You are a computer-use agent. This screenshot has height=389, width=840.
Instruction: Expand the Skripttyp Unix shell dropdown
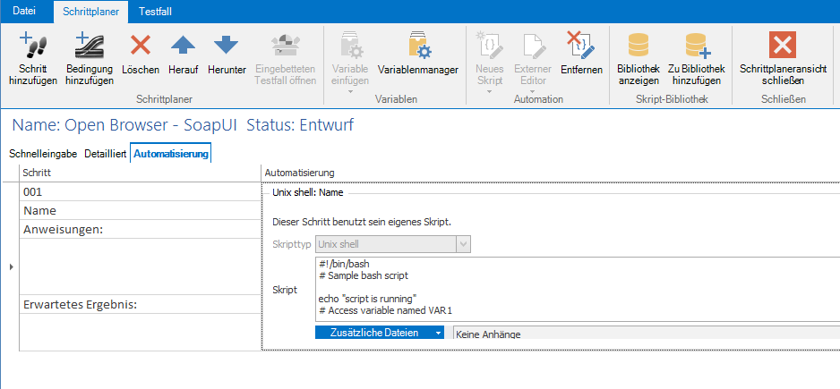463,243
